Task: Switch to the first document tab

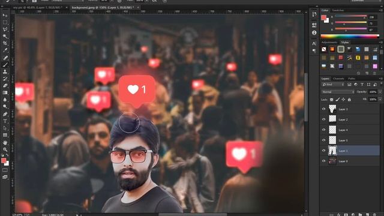Action: coord(37,8)
